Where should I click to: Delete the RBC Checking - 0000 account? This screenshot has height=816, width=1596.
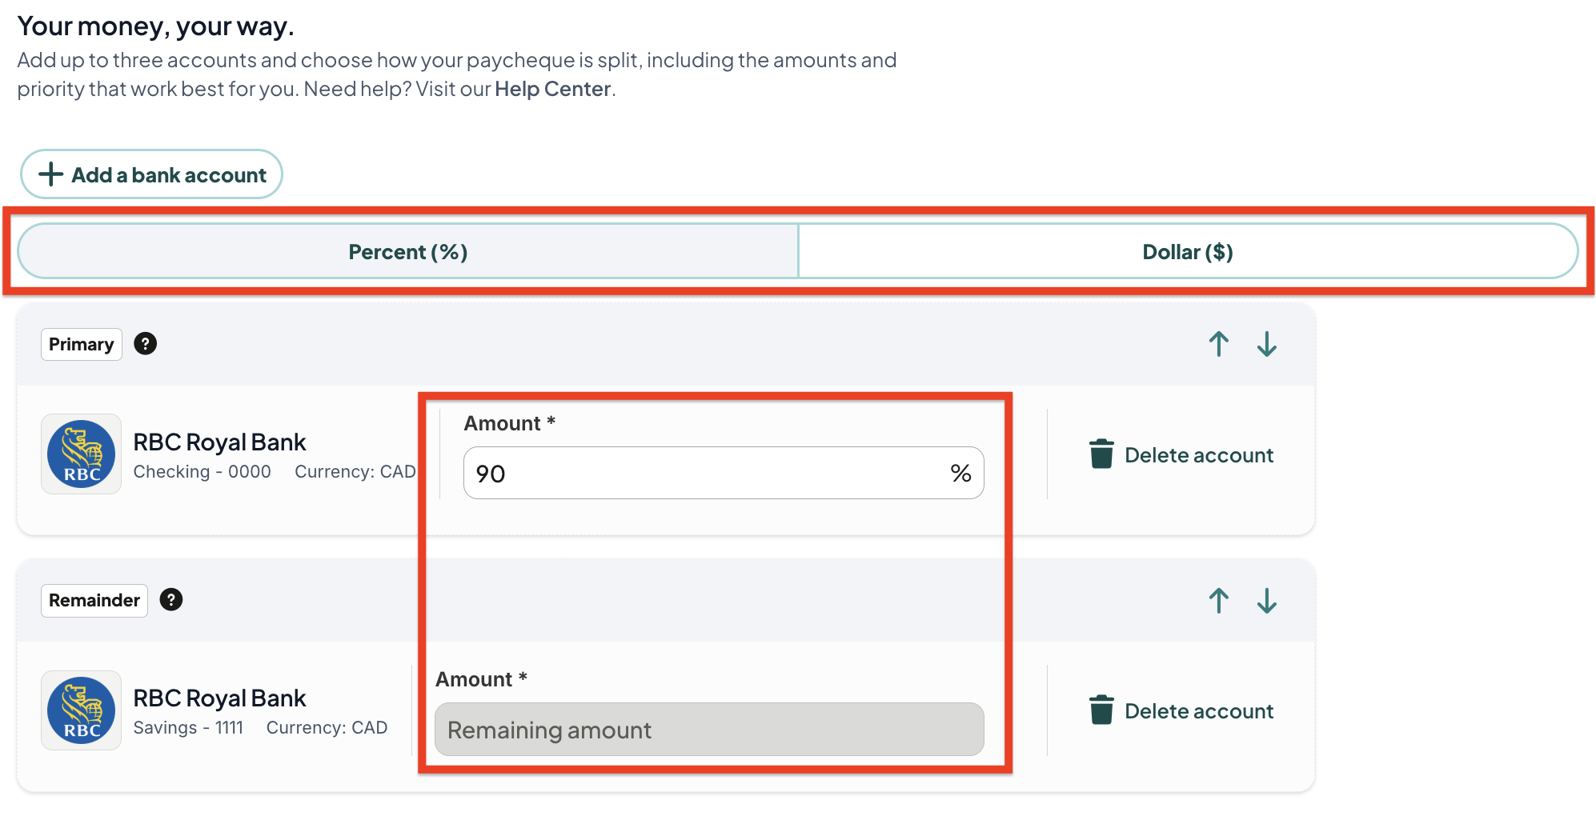click(x=1181, y=454)
